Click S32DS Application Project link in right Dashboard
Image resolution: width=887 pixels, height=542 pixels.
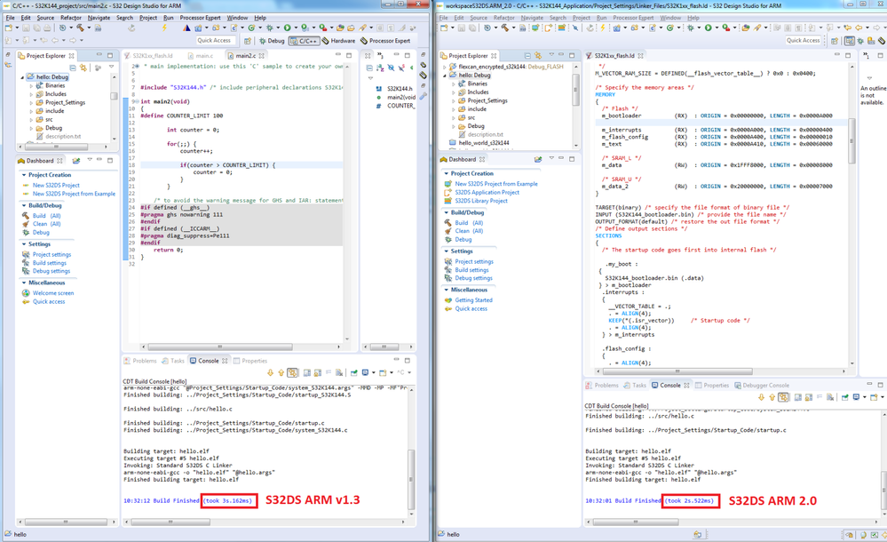pyautogui.click(x=487, y=192)
